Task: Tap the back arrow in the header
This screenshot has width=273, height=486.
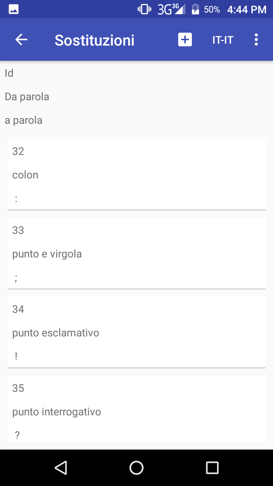Action: 21,40
